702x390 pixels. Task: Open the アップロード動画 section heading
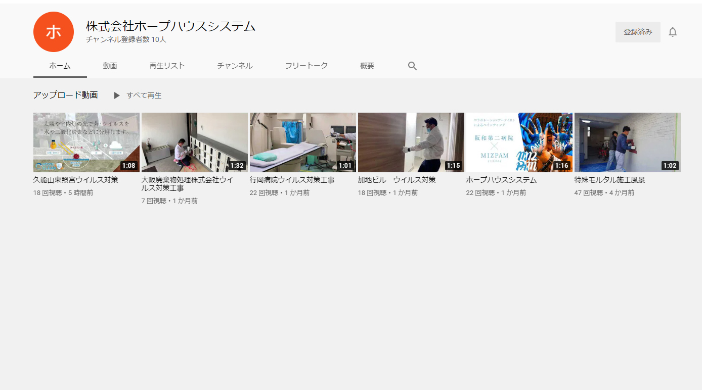(x=65, y=95)
